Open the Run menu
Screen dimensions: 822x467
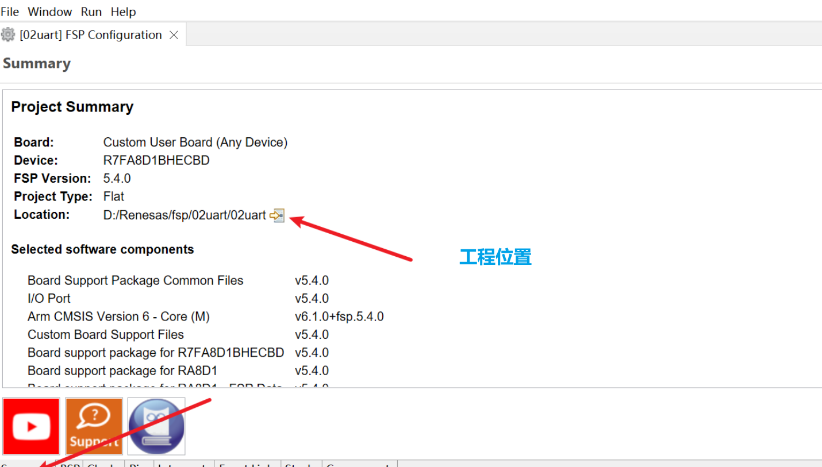(91, 11)
